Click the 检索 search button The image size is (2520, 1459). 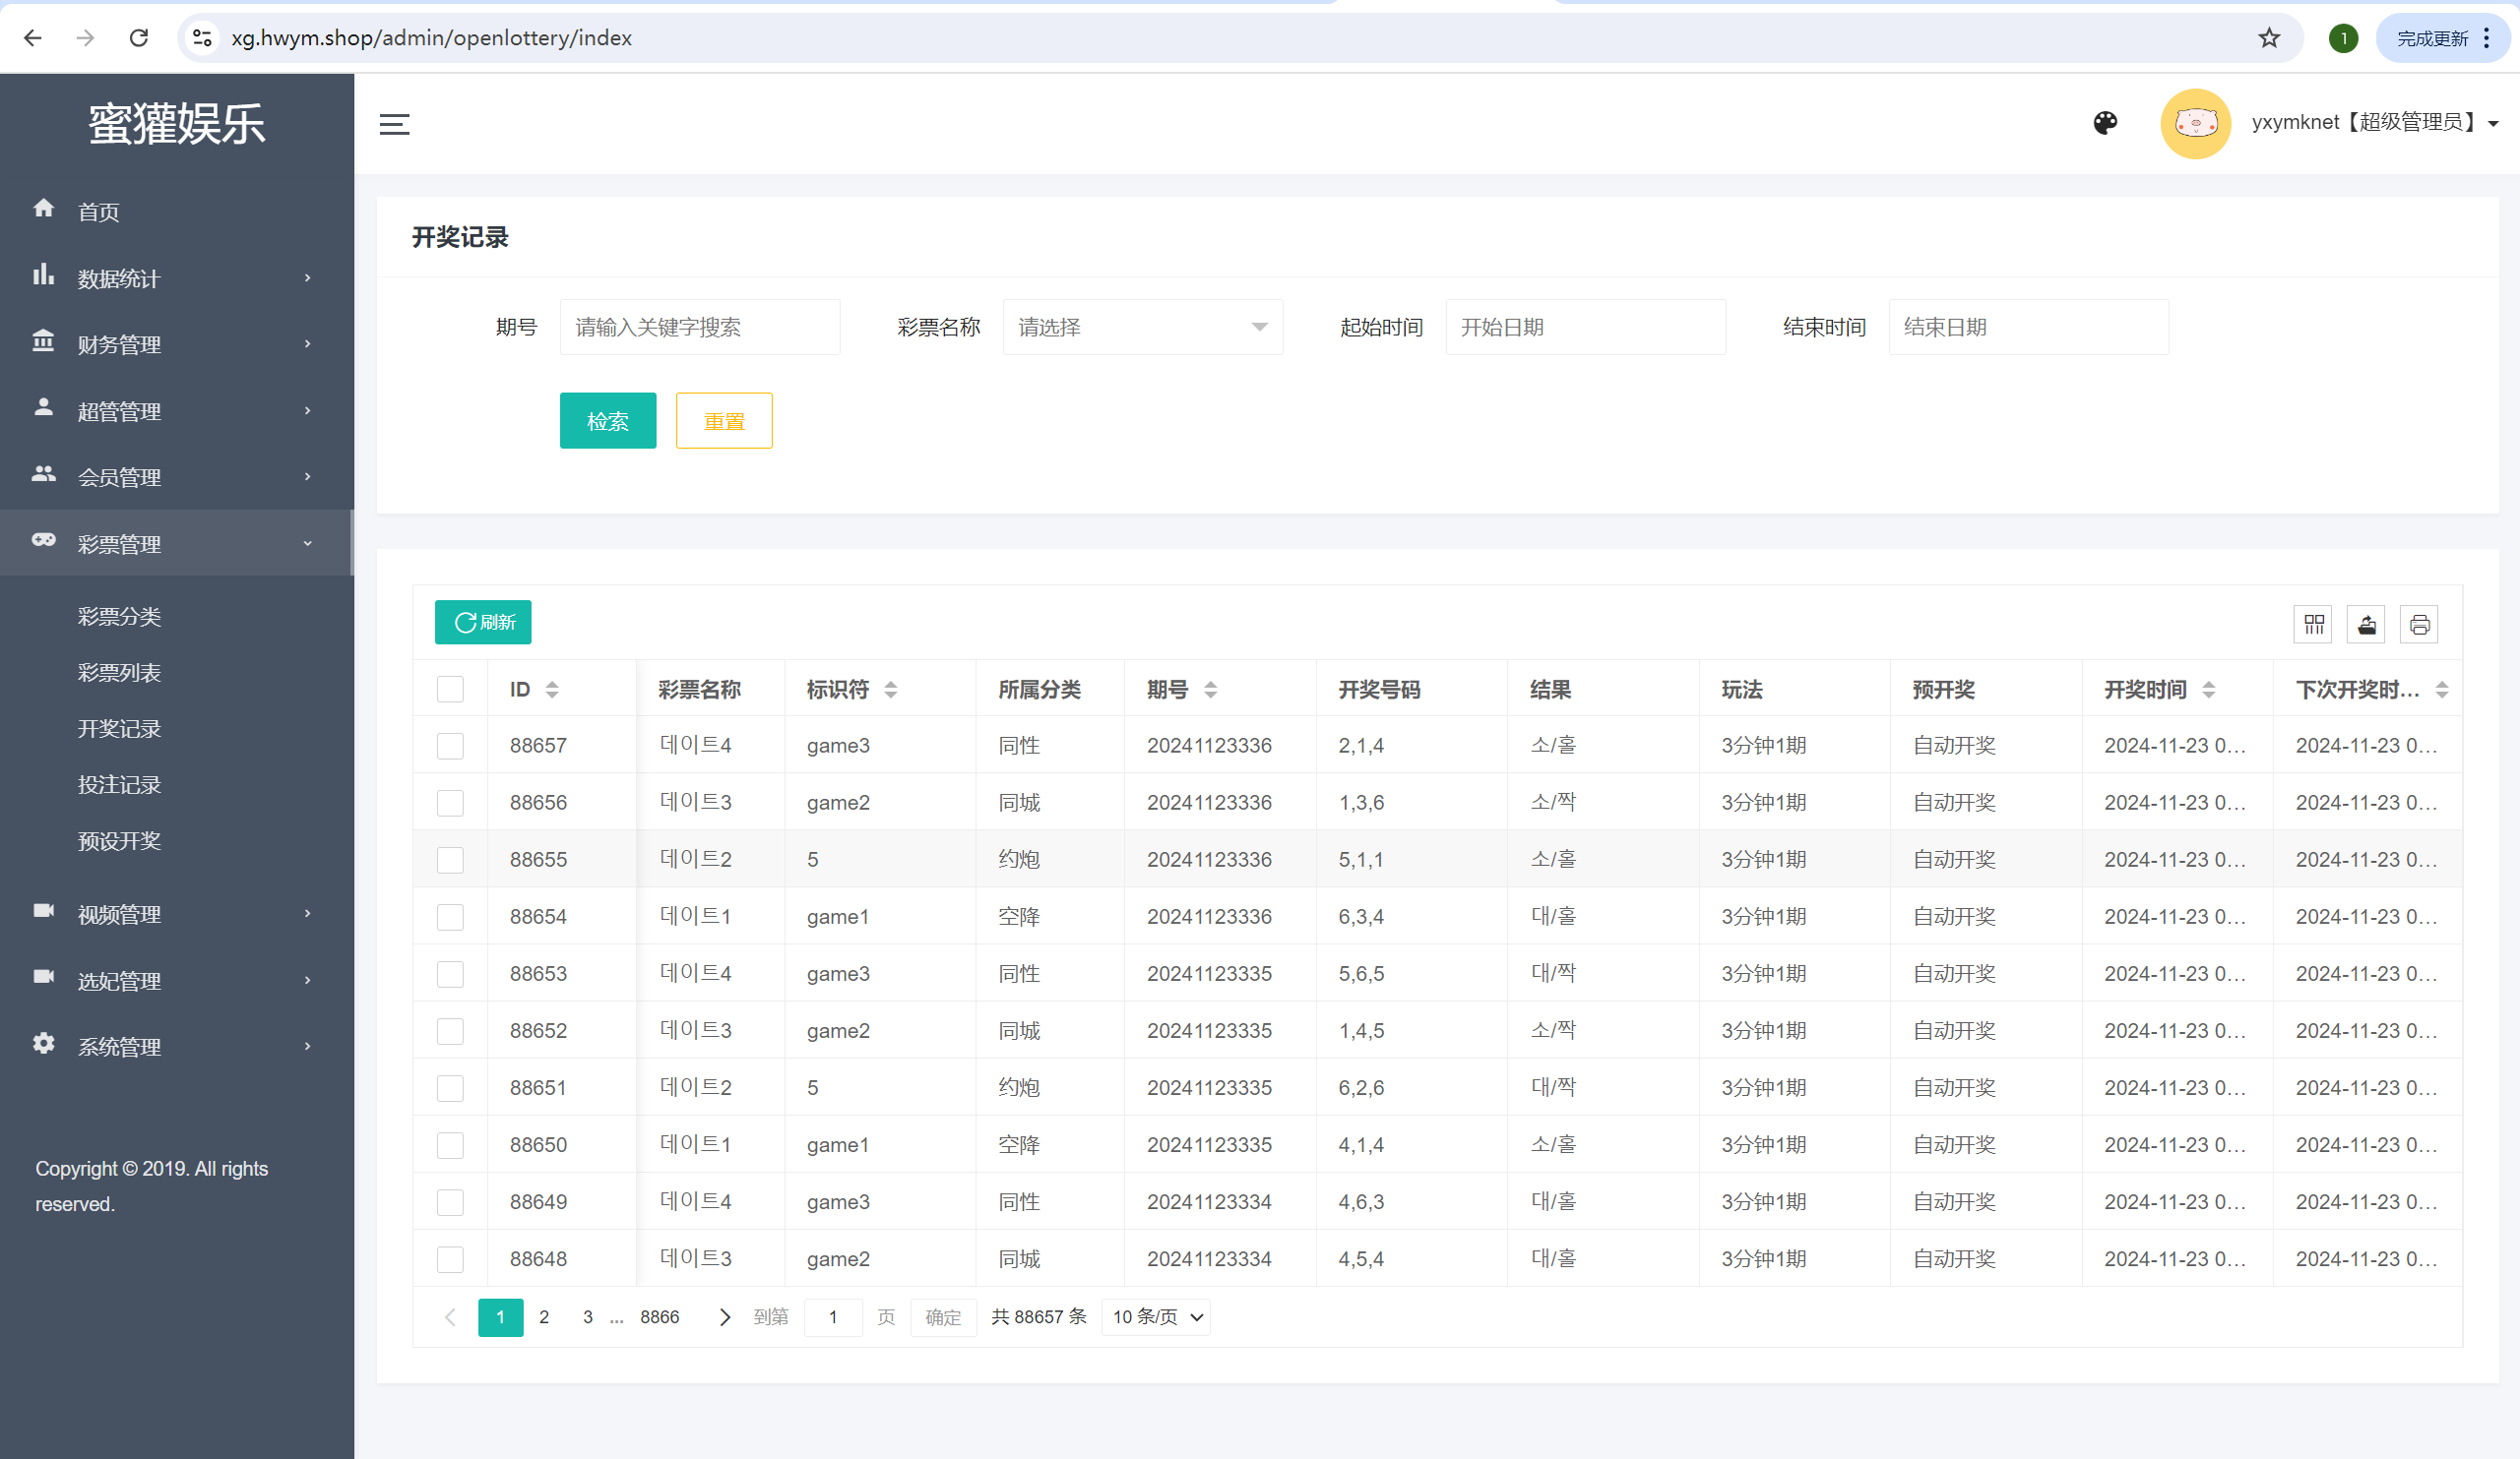click(x=607, y=421)
